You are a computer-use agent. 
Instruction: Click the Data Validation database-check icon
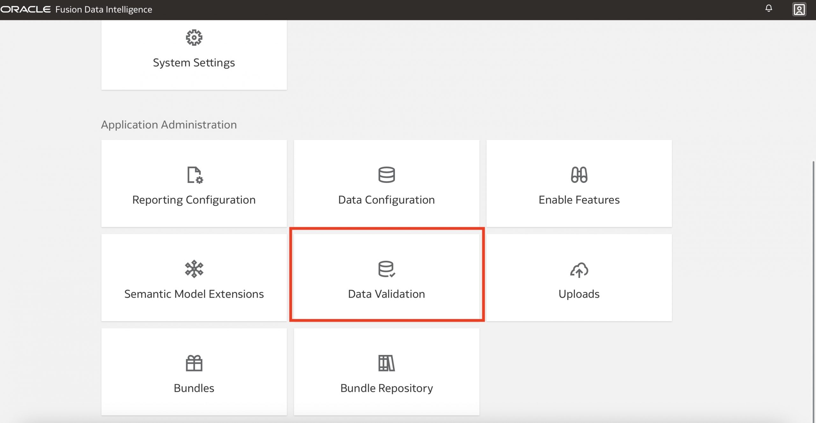[x=386, y=269]
